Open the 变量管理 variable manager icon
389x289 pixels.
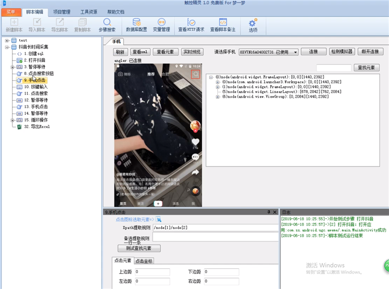pyautogui.click(x=161, y=23)
